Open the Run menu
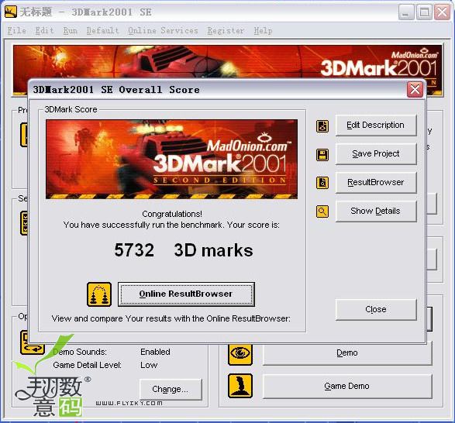The height and width of the screenshot is (423, 455). click(x=71, y=30)
